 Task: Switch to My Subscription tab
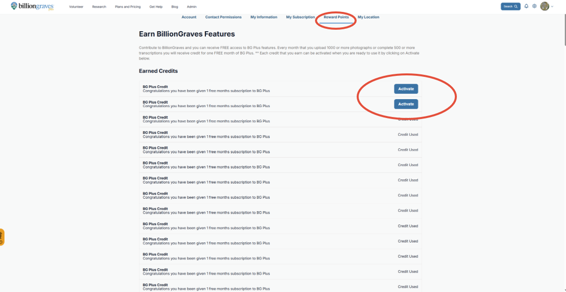pyautogui.click(x=300, y=17)
